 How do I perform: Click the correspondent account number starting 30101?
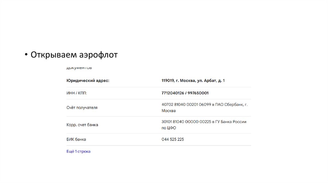186,122
